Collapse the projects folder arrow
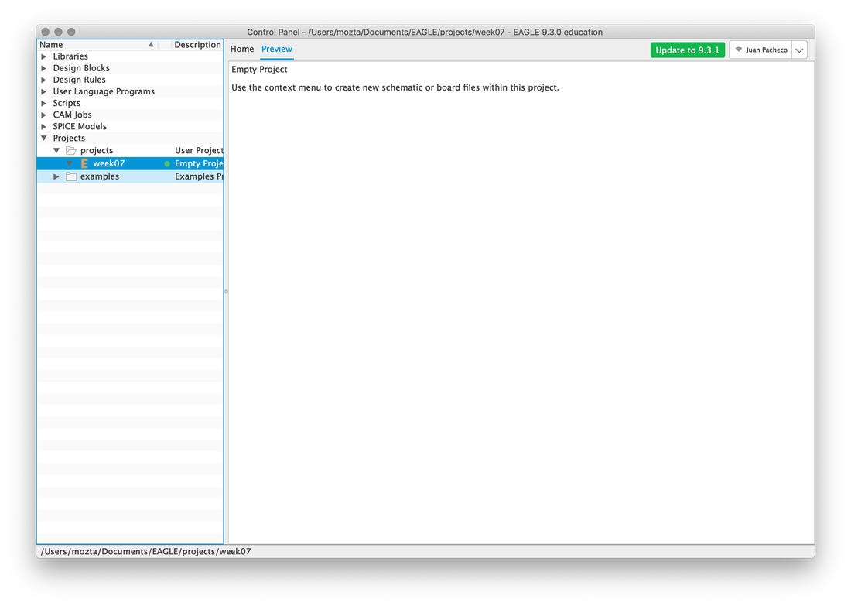Viewport: 851px width, 606px height. tap(56, 150)
